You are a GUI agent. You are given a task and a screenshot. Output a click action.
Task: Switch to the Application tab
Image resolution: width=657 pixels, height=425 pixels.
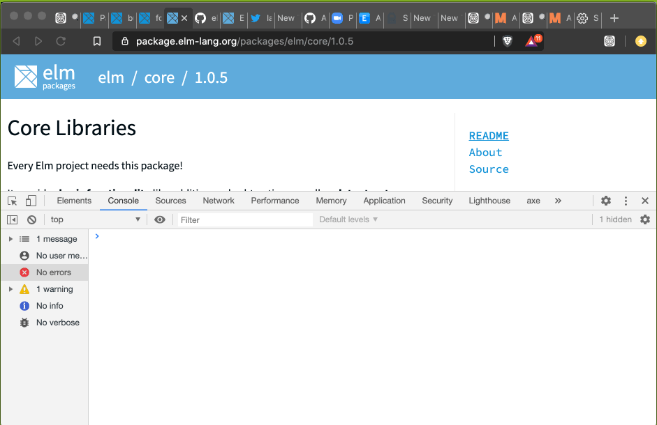[x=384, y=201]
